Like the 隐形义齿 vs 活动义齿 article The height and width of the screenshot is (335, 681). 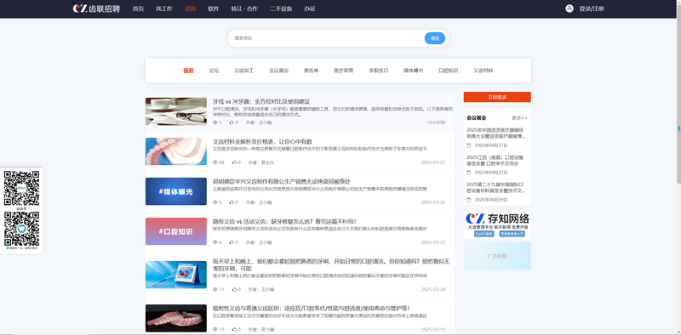[232, 242]
